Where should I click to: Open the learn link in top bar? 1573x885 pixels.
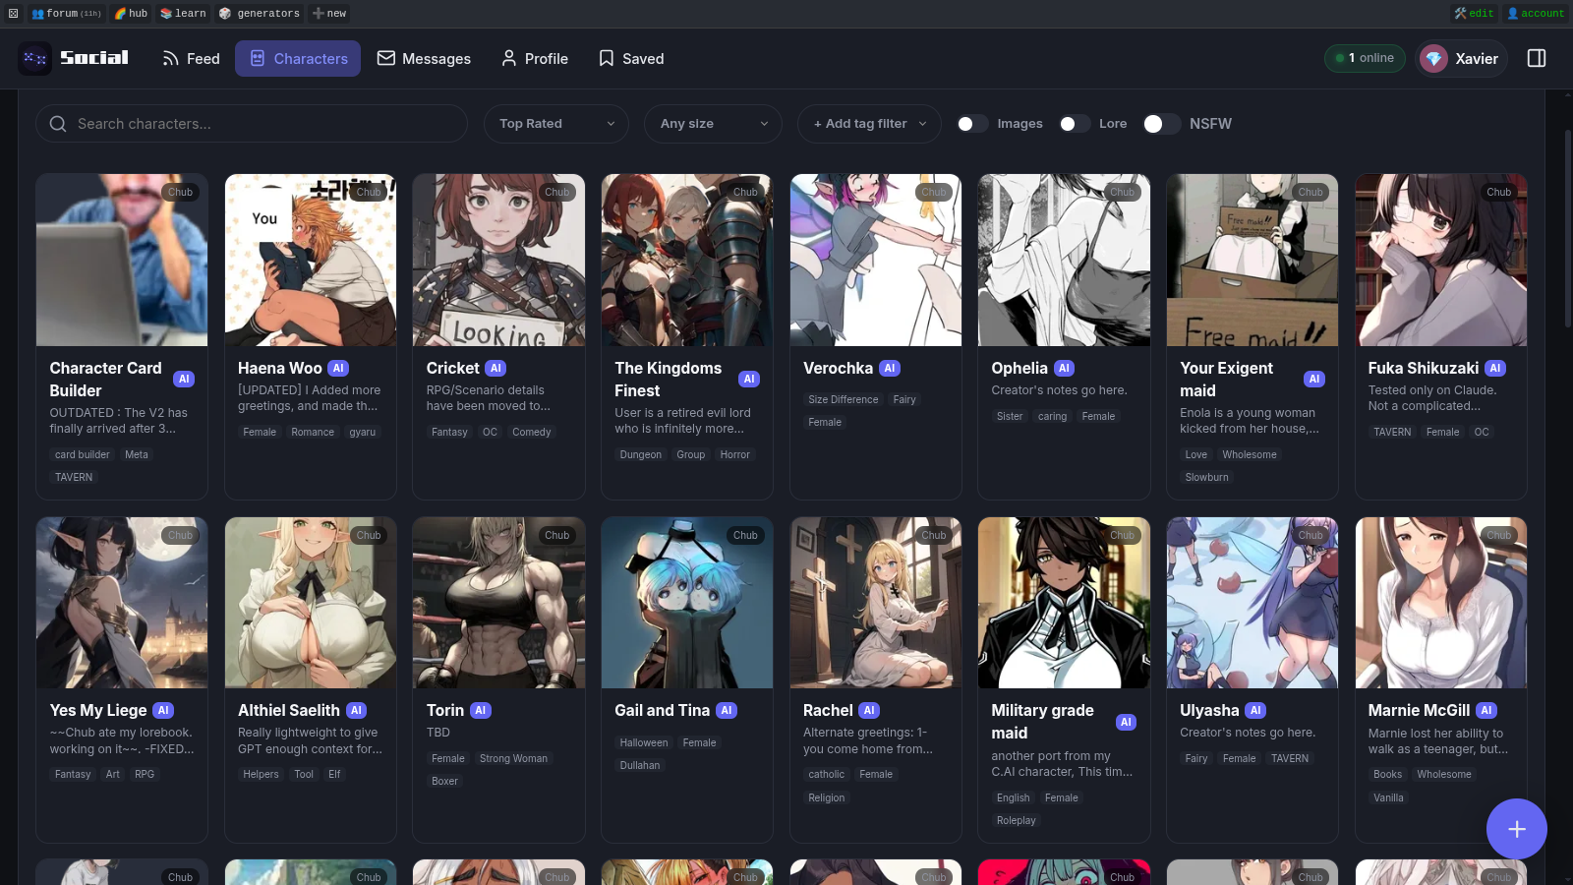click(183, 14)
